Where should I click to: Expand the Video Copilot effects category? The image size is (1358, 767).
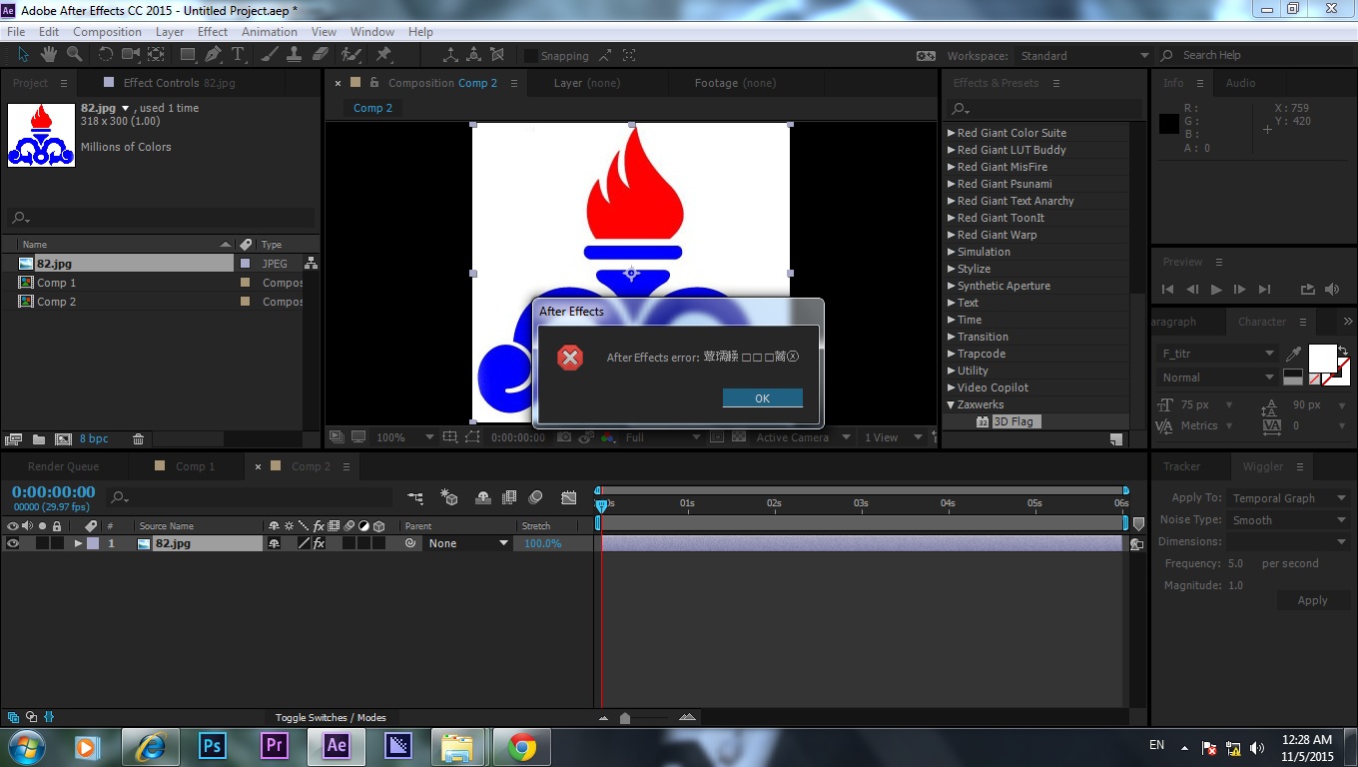point(951,387)
